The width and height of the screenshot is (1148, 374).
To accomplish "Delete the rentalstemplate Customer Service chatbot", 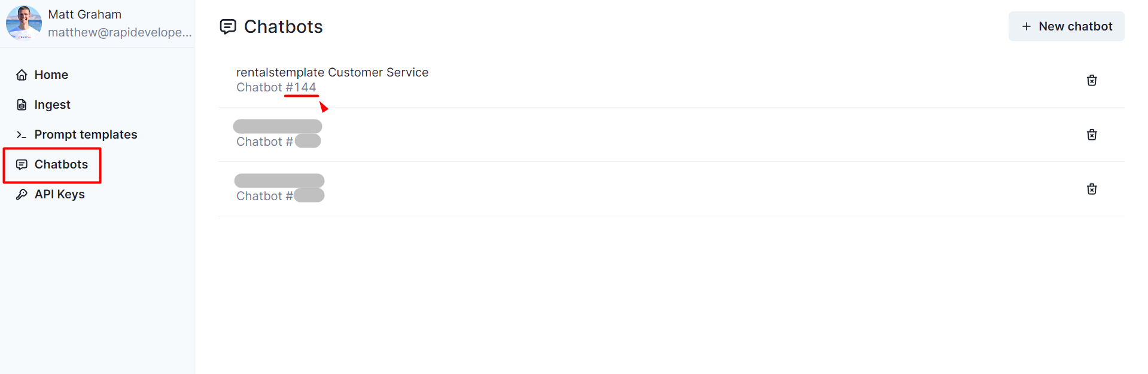I will tap(1091, 80).
